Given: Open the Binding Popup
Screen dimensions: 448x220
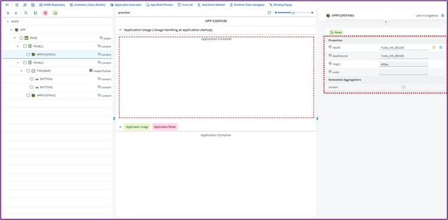Looking at the screenshot, I should [x=281, y=5].
